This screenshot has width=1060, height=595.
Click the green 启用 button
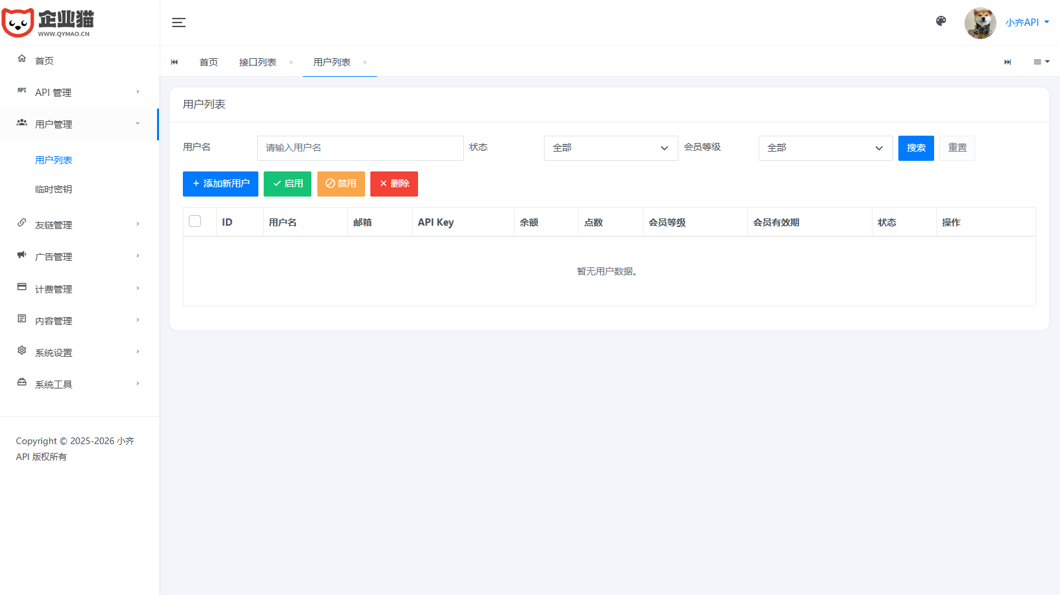click(288, 184)
